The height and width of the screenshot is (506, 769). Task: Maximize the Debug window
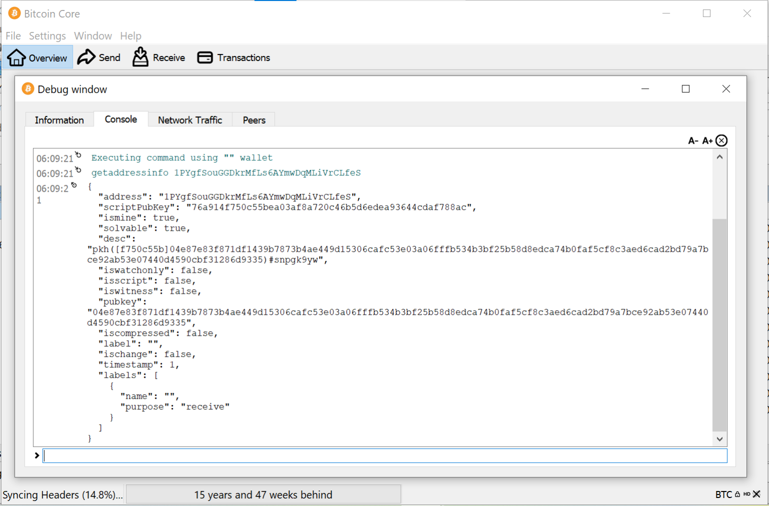686,89
